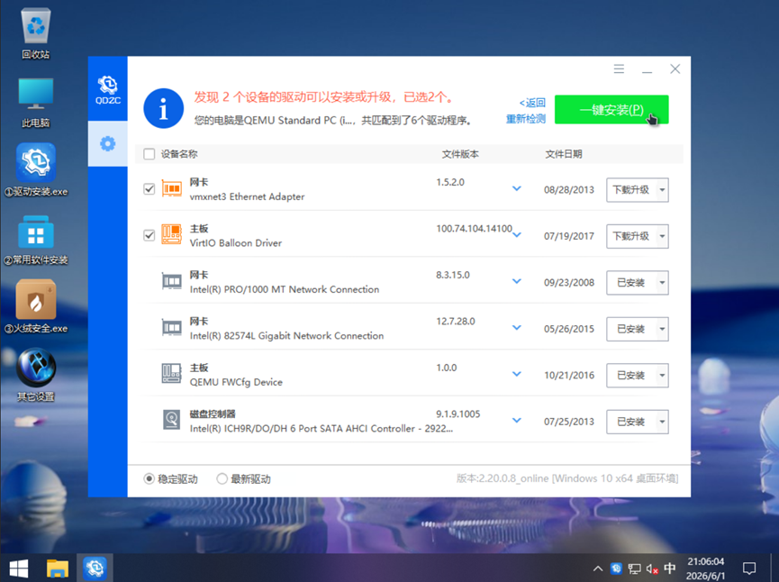Open dropdown arrow beside SATA AHCI 已安装

click(x=662, y=422)
